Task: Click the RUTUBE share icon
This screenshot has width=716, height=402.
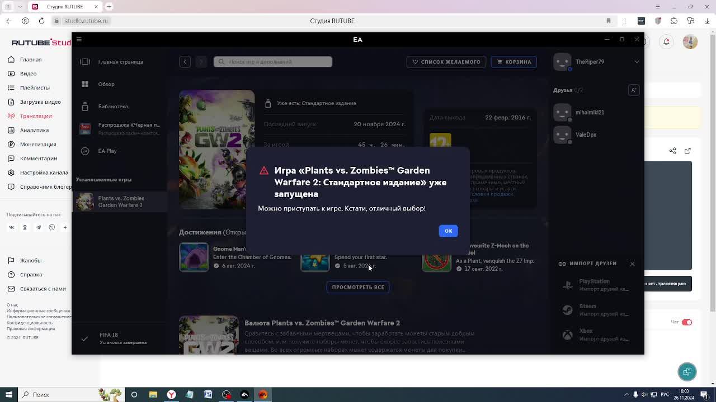Action: coord(672,151)
